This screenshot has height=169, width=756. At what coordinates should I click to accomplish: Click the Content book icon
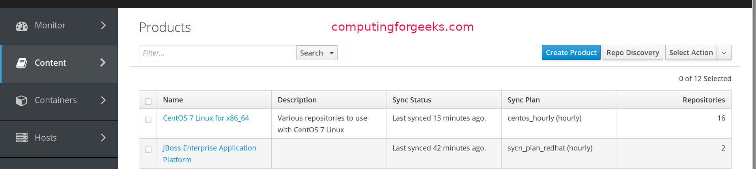click(x=22, y=63)
